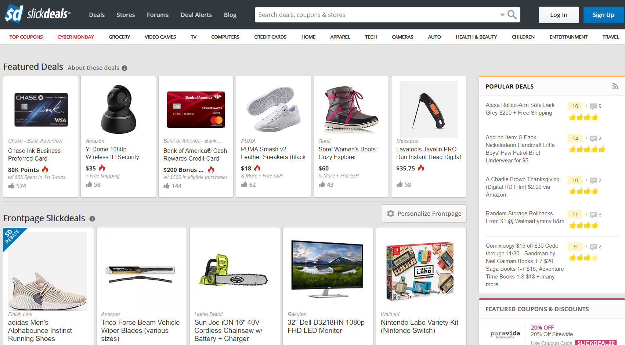The image size is (625, 345).
Task: Click thumbs-up icon on Chase Ink card
Action: (11, 186)
